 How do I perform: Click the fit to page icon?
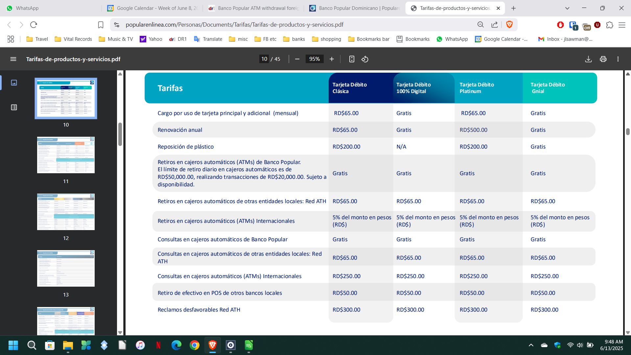[x=352, y=59]
